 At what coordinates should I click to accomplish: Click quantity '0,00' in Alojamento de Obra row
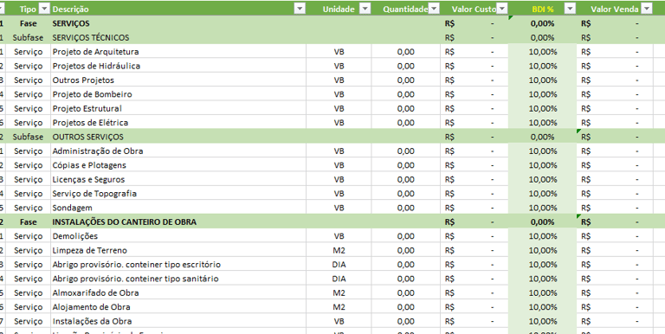406,307
